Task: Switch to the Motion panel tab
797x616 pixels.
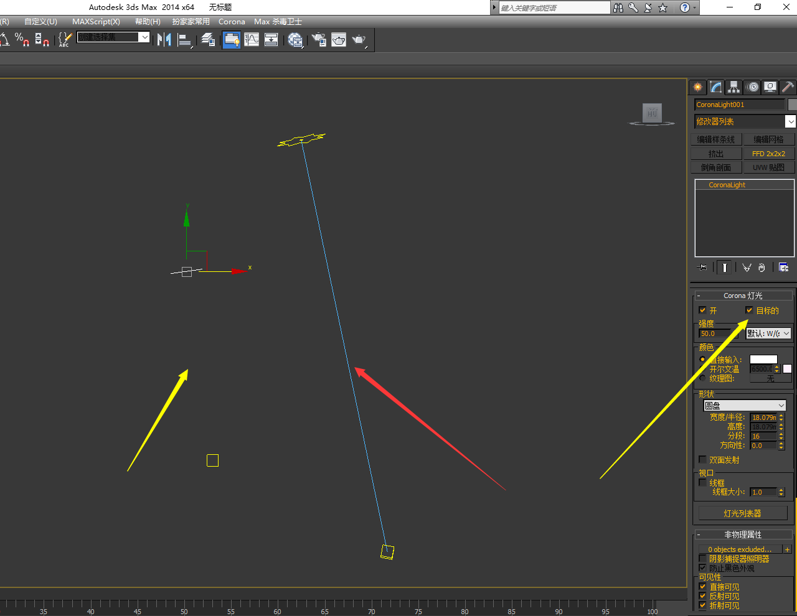Action: tap(753, 87)
